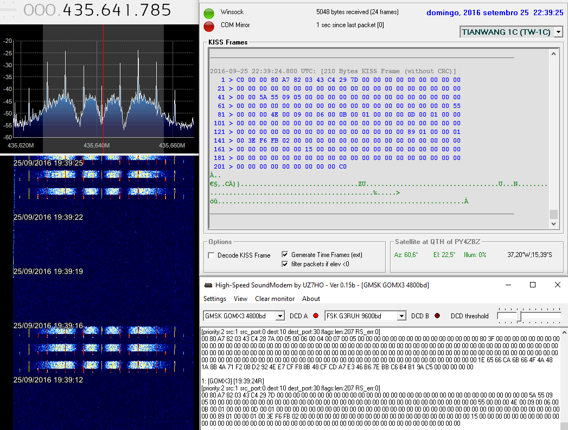Open the About menu item
Screen dimensions: 568x430
click(311, 299)
